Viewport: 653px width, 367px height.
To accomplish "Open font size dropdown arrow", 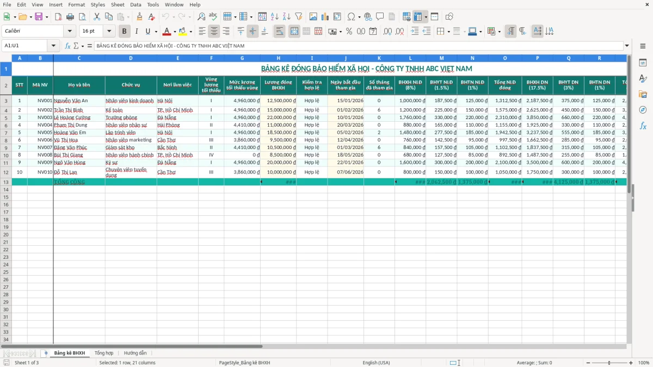I will pyautogui.click(x=109, y=32).
